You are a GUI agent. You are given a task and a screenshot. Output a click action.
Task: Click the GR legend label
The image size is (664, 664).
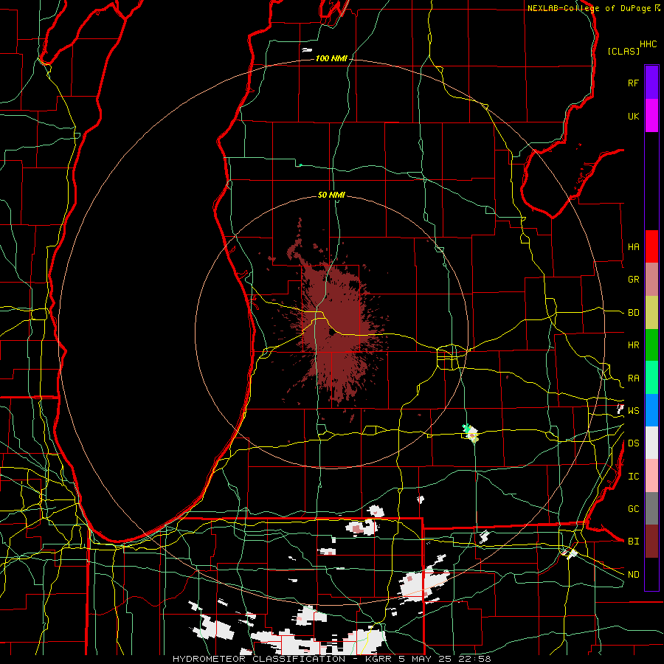(x=634, y=280)
